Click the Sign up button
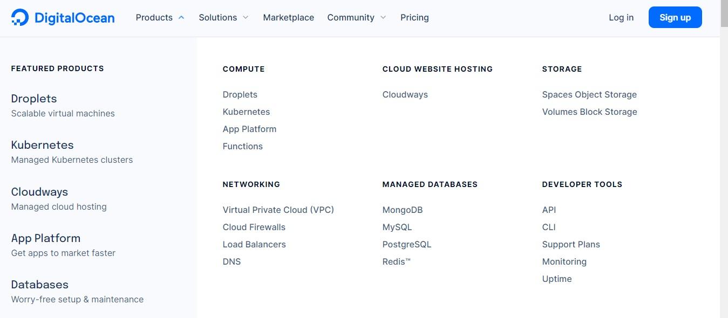This screenshot has height=318, width=728. click(675, 17)
